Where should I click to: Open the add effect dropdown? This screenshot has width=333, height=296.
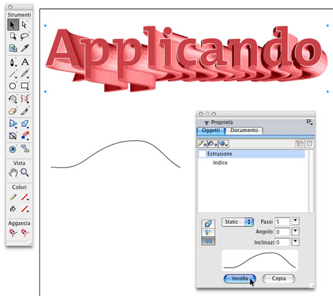224,144
